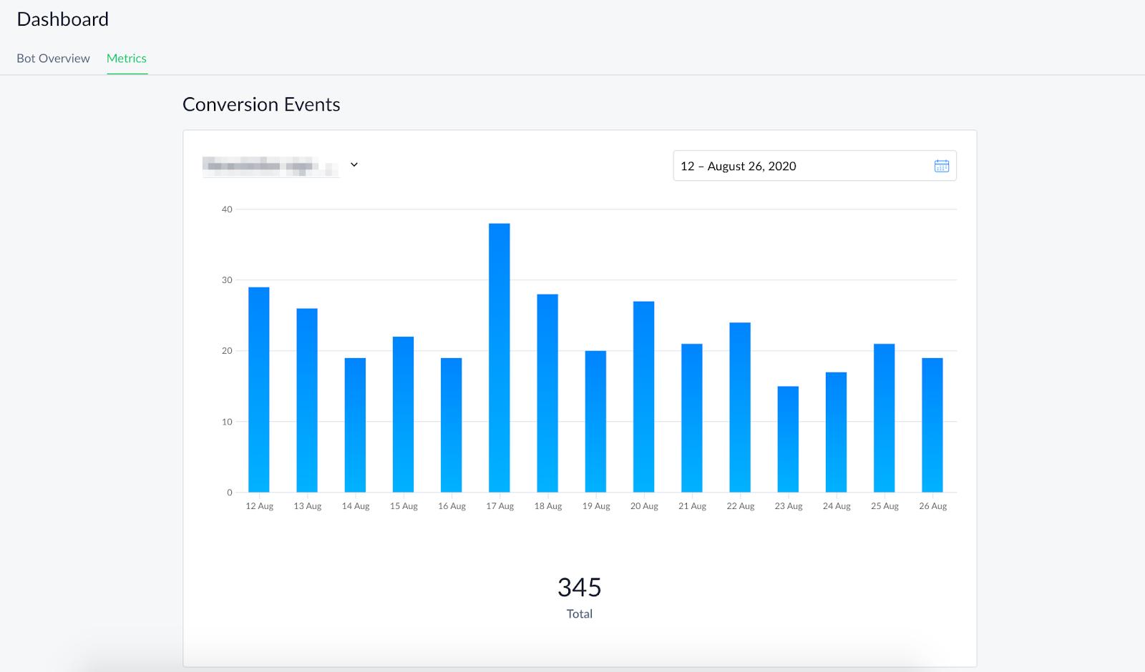This screenshot has width=1145, height=672.
Task: Click the '20' y-axis label
Action: coord(227,351)
